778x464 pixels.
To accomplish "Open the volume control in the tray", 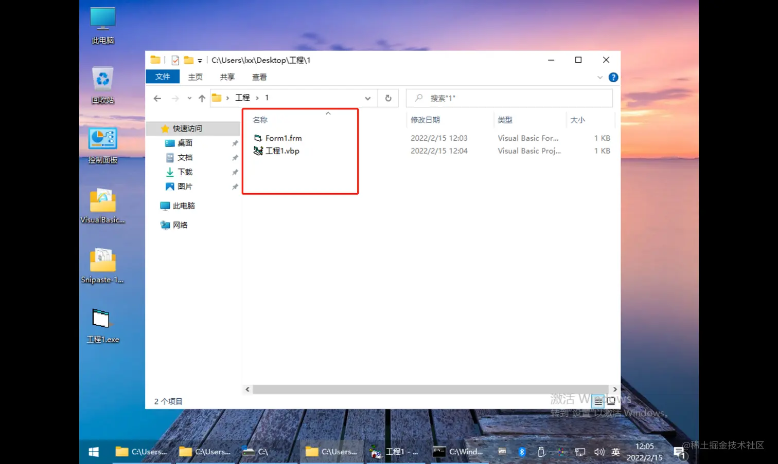I will coord(599,452).
